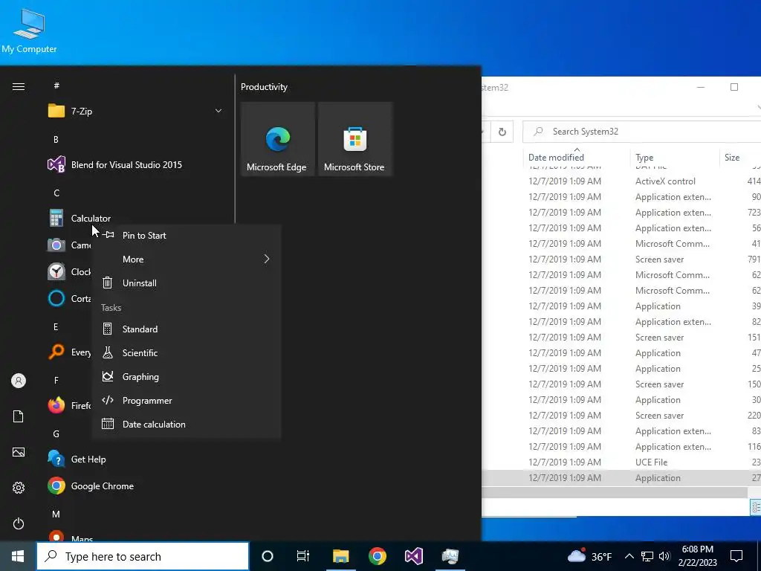Open Chrome from the taskbar
Viewport: 761px width, 571px height.
[x=377, y=556]
